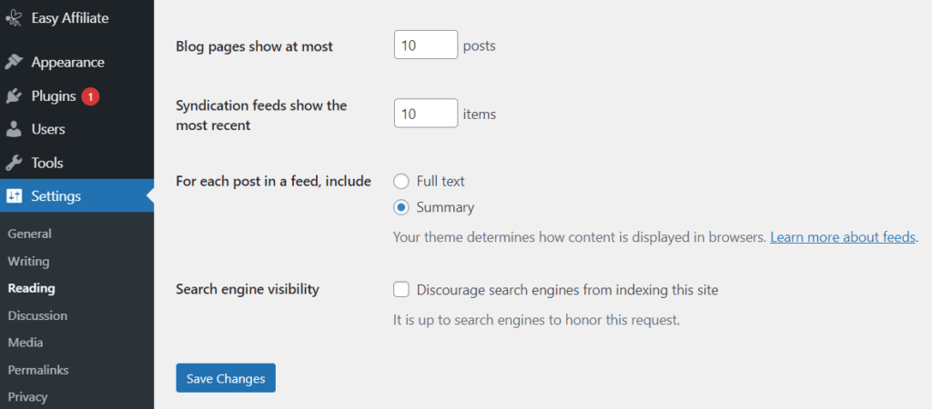Open the Plugins update badge
932x409 pixels.
coord(90,96)
